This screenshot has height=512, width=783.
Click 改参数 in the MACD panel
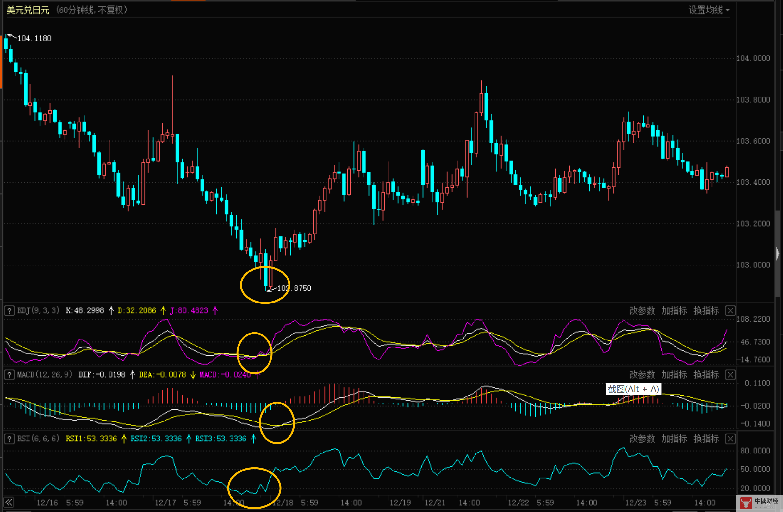[x=642, y=375]
